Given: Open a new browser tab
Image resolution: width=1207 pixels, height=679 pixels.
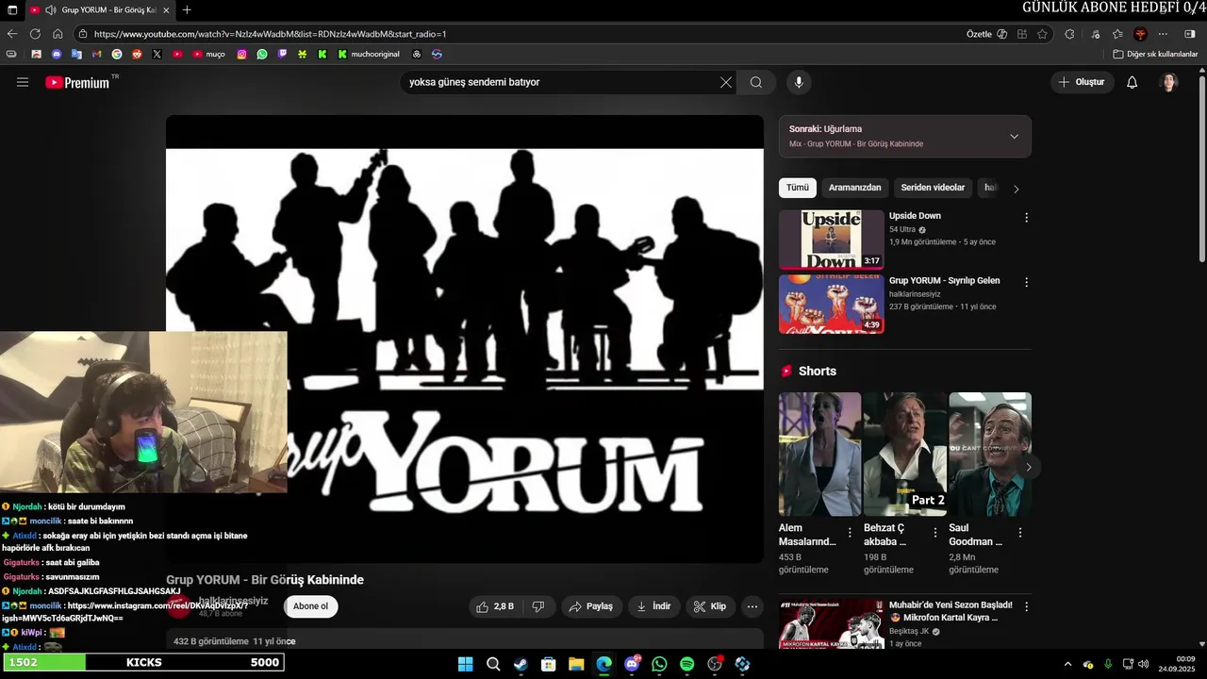Looking at the screenshot, I should point(187,9).
